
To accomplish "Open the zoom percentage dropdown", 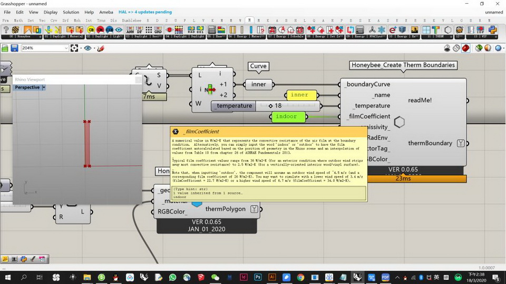I will tap(66, 48).
